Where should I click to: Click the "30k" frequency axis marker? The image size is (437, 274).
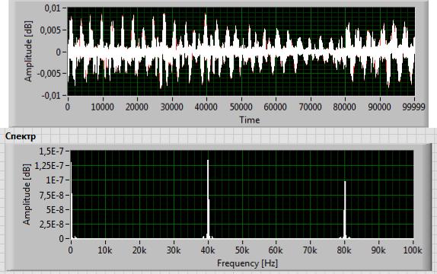[x=174, y=250]
